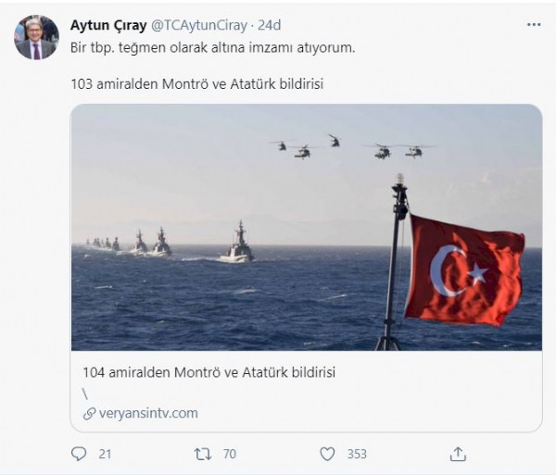Click the 24d timestamp of the tweet

tap(269, 25)
